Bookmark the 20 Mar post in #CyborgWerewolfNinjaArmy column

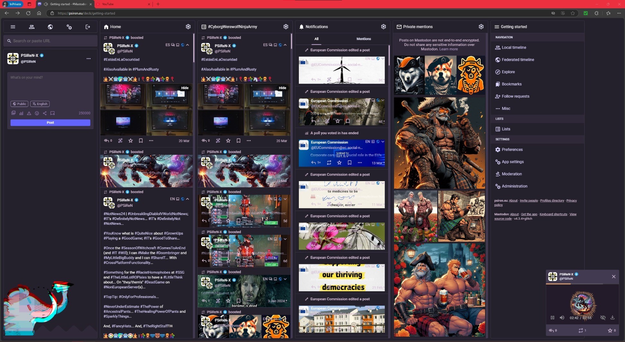(238, 141)
